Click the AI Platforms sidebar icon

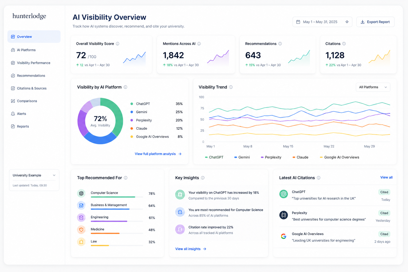pos(13,50)
